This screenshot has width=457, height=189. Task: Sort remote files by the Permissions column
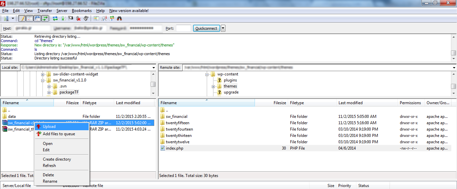(411, 103)
